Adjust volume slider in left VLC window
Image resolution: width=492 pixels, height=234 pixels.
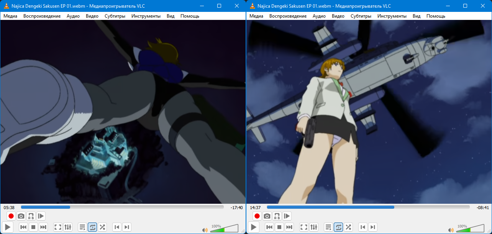[224, 228]
